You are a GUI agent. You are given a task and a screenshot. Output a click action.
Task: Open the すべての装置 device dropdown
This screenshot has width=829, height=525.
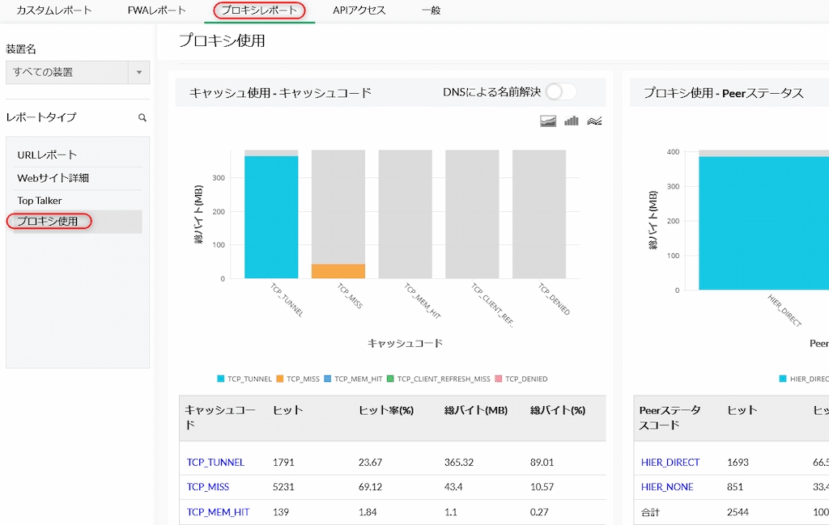(78, 72)
